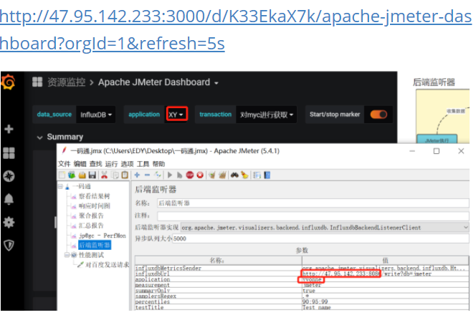
Task: Open Grafana Alerting bell icon
Action: (x=9, y=199)
